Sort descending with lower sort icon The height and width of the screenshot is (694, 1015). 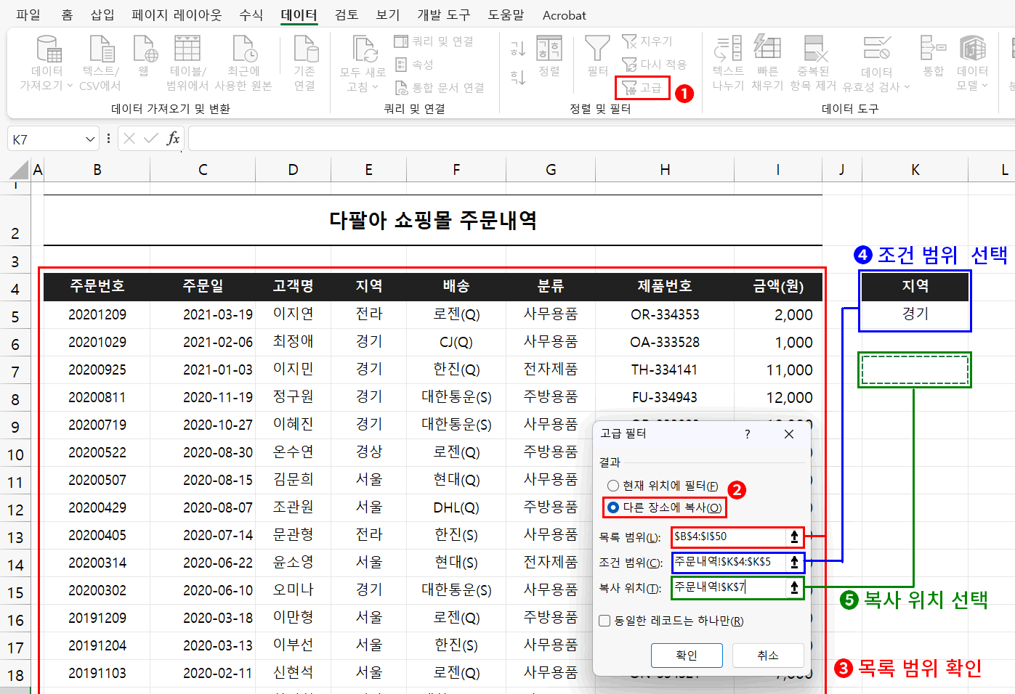coord(518,77)
